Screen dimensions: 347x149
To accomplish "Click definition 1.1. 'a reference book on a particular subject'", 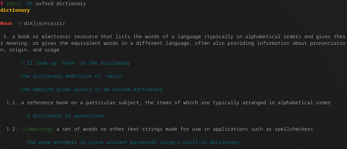I will pos(176,102).
